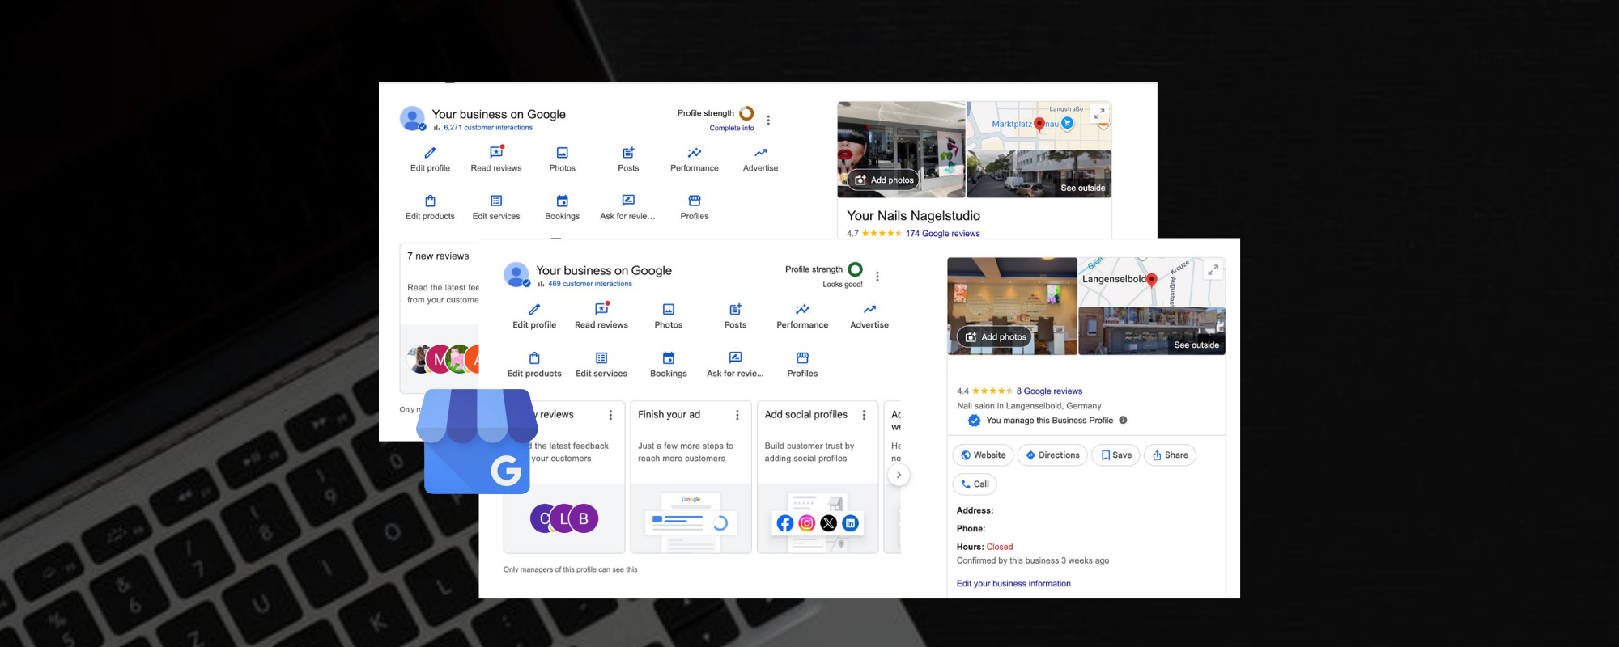The width and height of the screenshot is (1619, 647).
Task: Open 8 Google reviews link
Action: (x=1049, y=391)
